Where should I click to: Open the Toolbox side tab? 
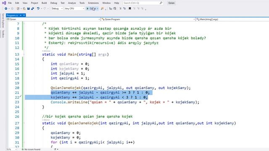click(3, 34)
